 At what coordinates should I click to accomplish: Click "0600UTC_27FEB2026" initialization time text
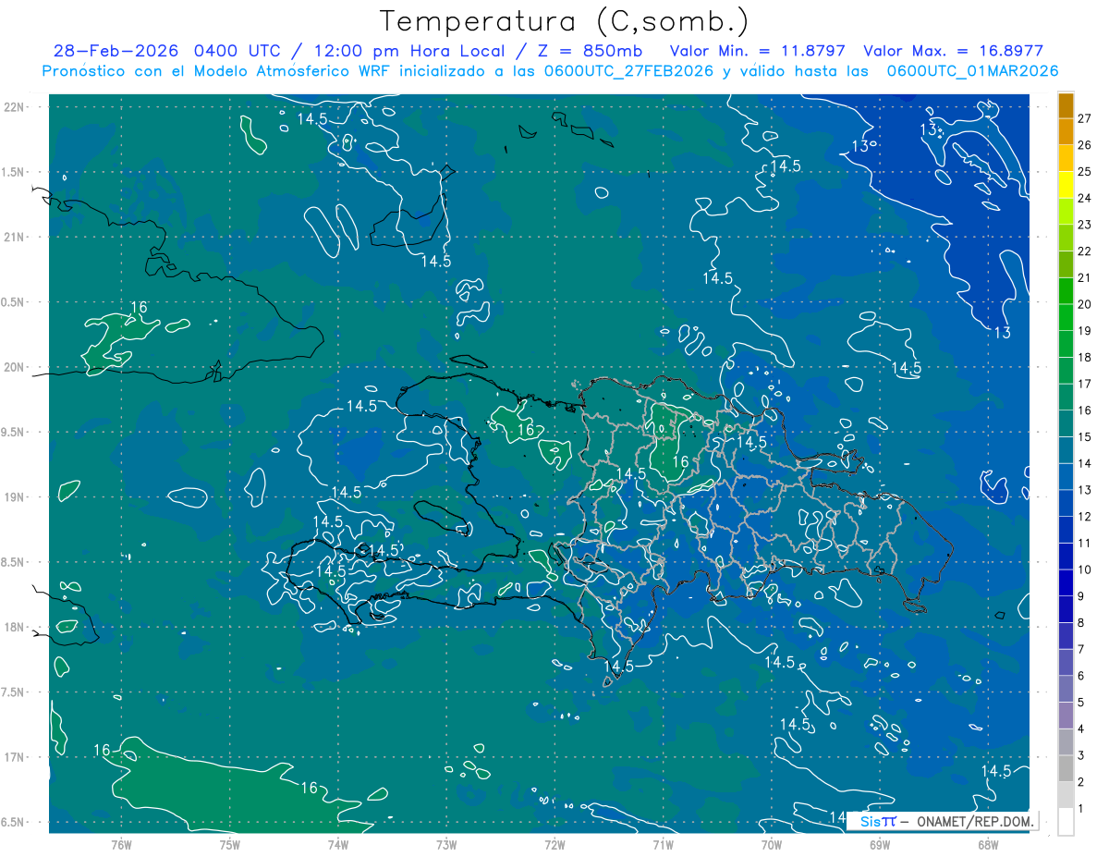coord(628,71)
